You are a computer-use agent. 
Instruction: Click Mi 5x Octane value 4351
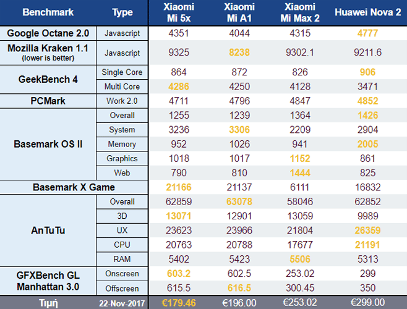point(179,33)
